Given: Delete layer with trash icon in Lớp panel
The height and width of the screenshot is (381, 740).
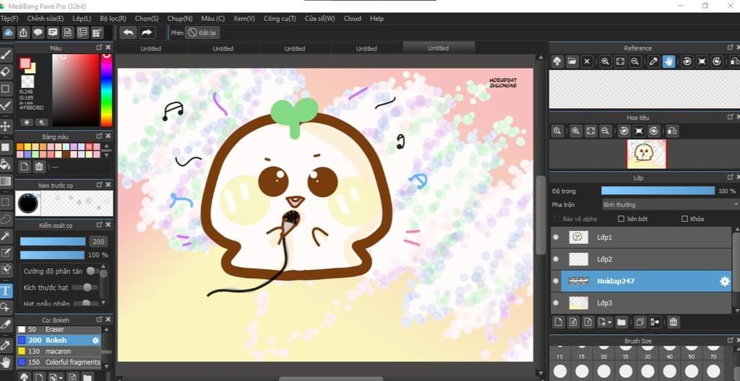Looking at the screenshot, I should (674, 322).
